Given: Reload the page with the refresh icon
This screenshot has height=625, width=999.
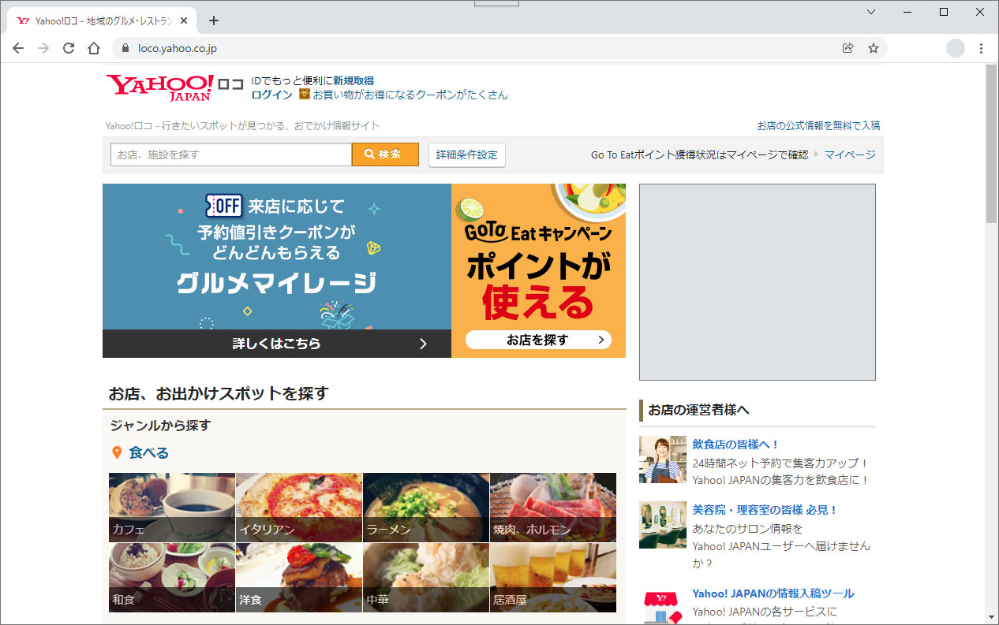Looking at the screenshot, I should (x=69, y=48).
